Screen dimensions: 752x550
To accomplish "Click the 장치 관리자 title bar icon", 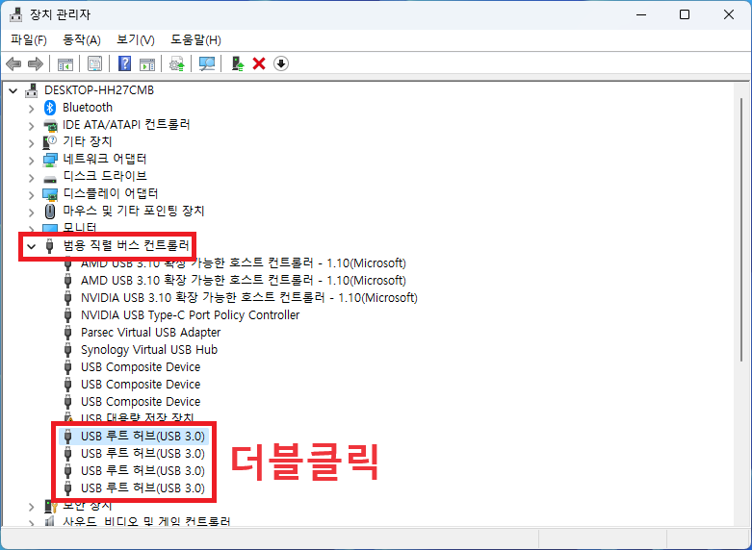I will point(15,14).
